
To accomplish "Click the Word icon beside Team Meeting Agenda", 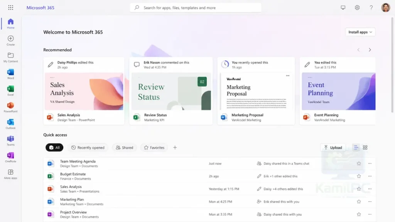I will 51,163.
